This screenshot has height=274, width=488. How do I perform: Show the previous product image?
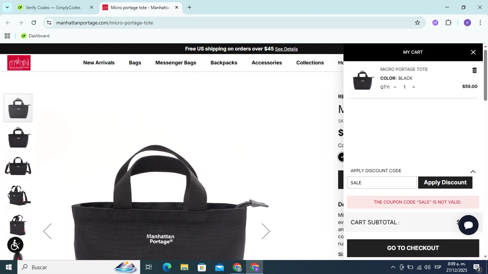pyautogui.click(x=47, y=231)
